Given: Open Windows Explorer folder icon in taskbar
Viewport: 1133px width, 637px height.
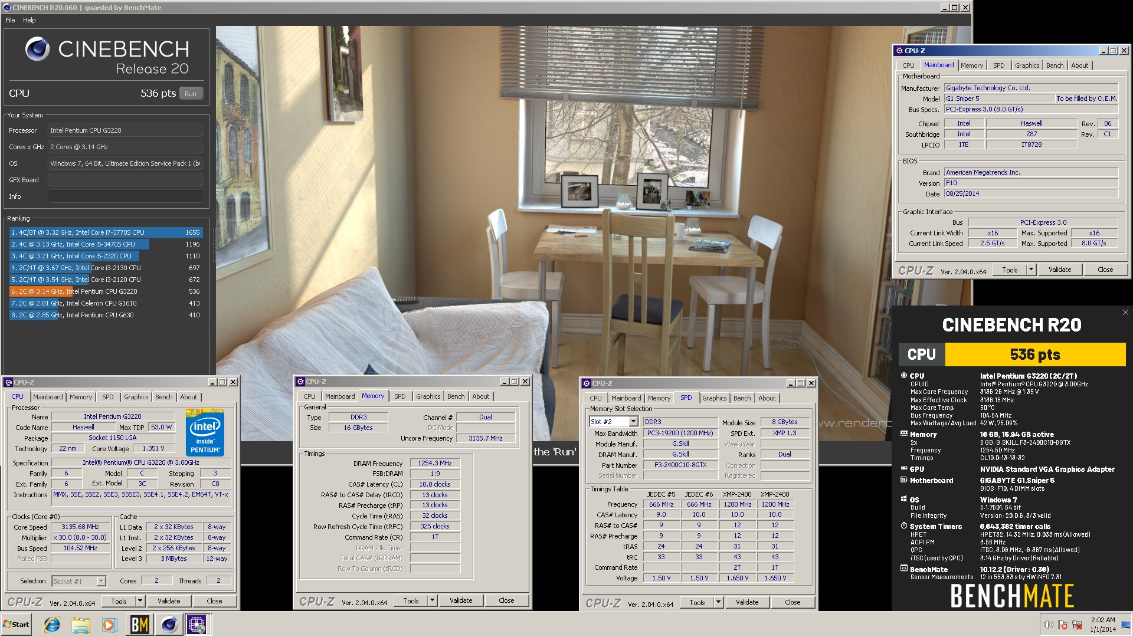Looking at the screenshot, I should [81, 625].
